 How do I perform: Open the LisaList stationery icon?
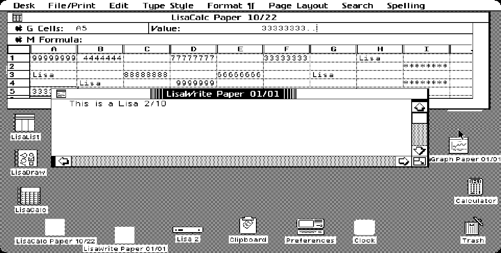click(25, 123)
